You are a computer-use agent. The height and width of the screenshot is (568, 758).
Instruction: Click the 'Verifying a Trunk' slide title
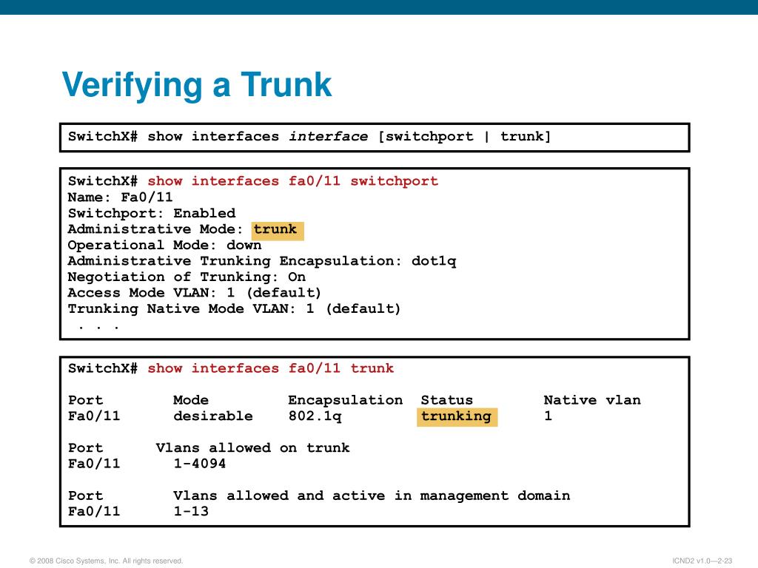(197, 86)
